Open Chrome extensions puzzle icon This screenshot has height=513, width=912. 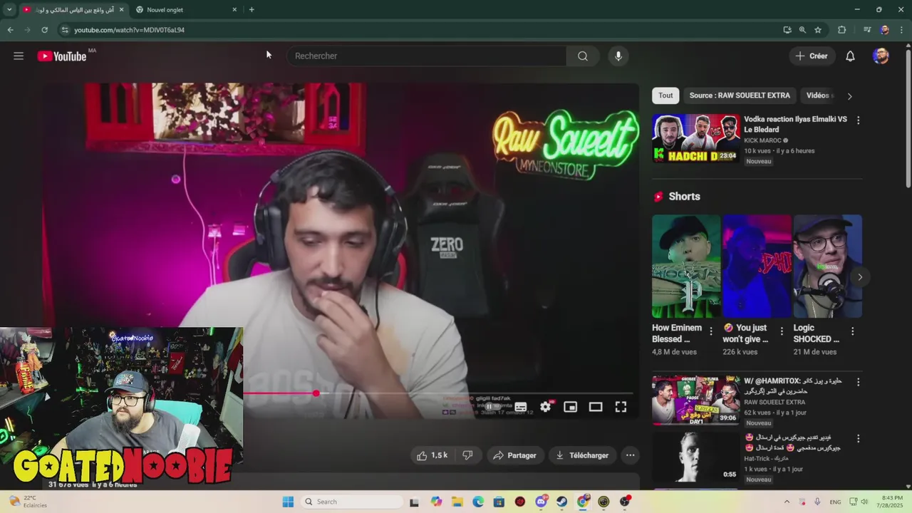(x=841, y=30)
